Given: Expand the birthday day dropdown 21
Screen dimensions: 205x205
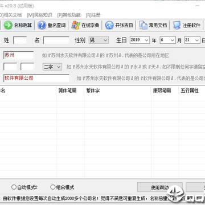Looking at the screenshot, I should (192, 40).
